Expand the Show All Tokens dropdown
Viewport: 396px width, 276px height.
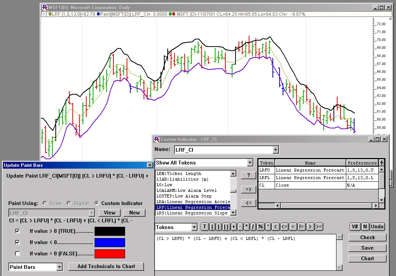(x=250, y=163)
